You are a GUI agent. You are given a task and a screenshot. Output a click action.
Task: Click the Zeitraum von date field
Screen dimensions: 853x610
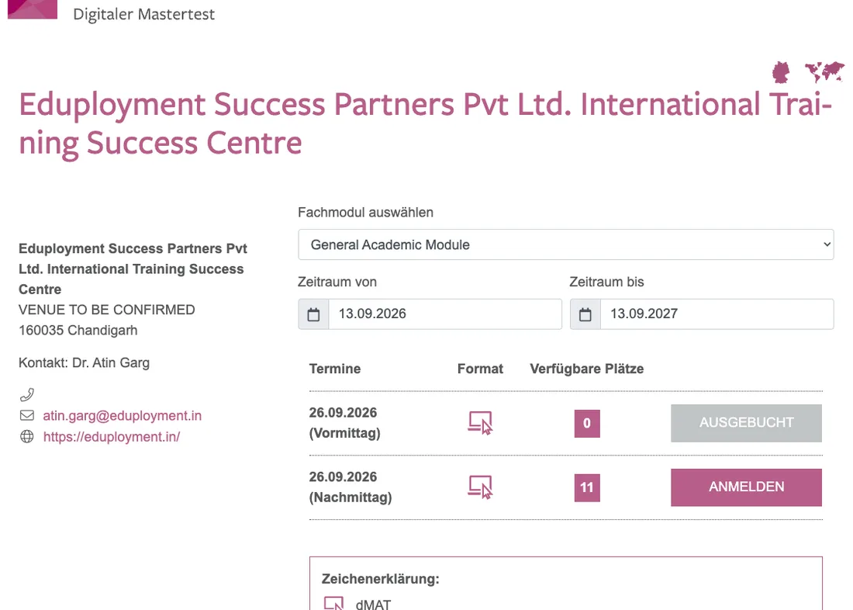(445, 314)
